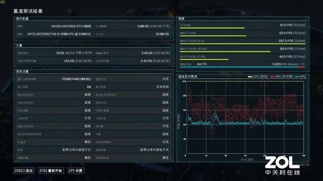Click the 摘要 summary header

click(182, 19)
